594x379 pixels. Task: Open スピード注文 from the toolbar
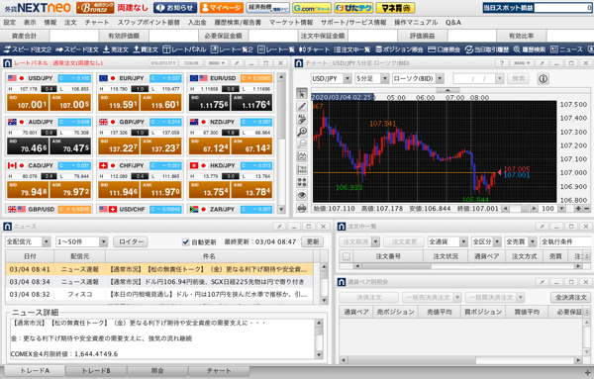(77, 49)
